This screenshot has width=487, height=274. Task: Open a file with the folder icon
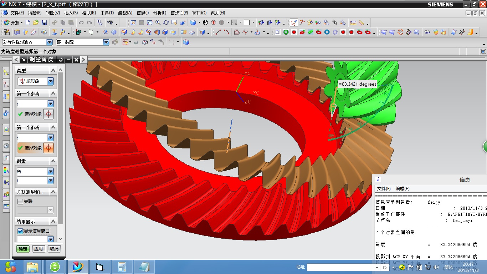36,22
